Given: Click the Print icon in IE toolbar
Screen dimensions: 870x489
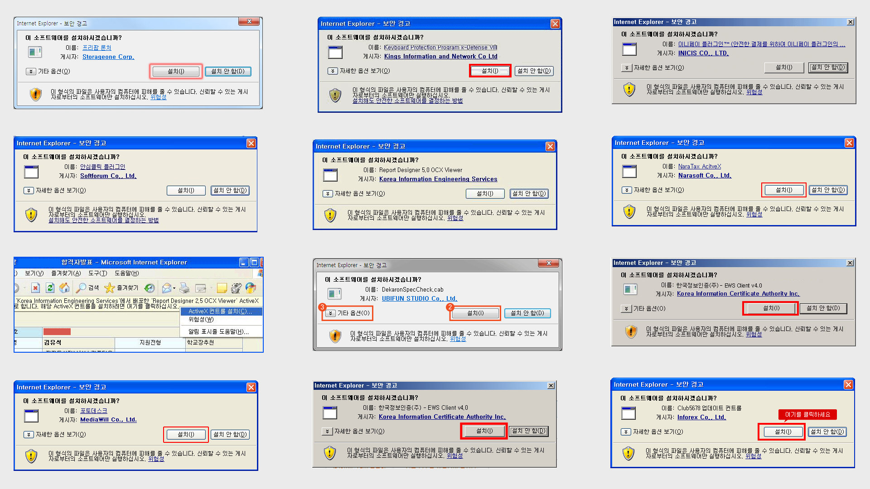Looking at the screenshot, I should [x=184, y=288].
